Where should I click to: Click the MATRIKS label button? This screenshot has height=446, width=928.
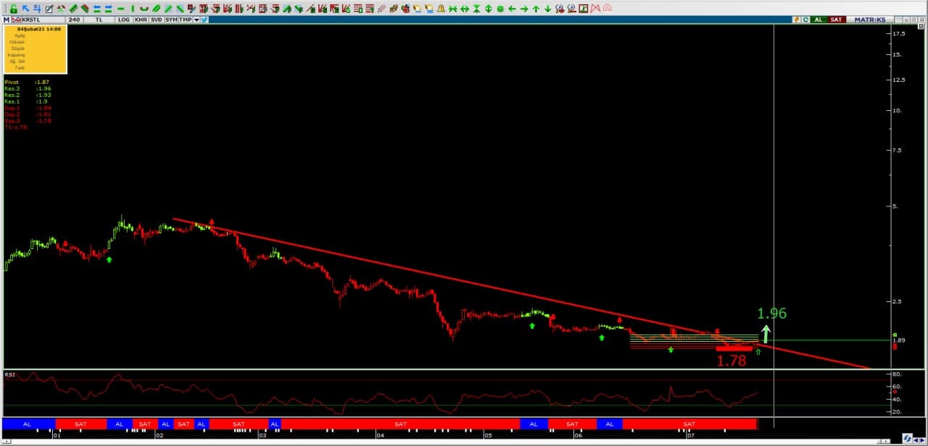point(870,20)
